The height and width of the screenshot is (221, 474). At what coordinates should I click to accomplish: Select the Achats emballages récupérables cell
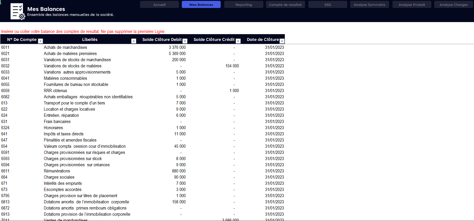pos(88,97)
